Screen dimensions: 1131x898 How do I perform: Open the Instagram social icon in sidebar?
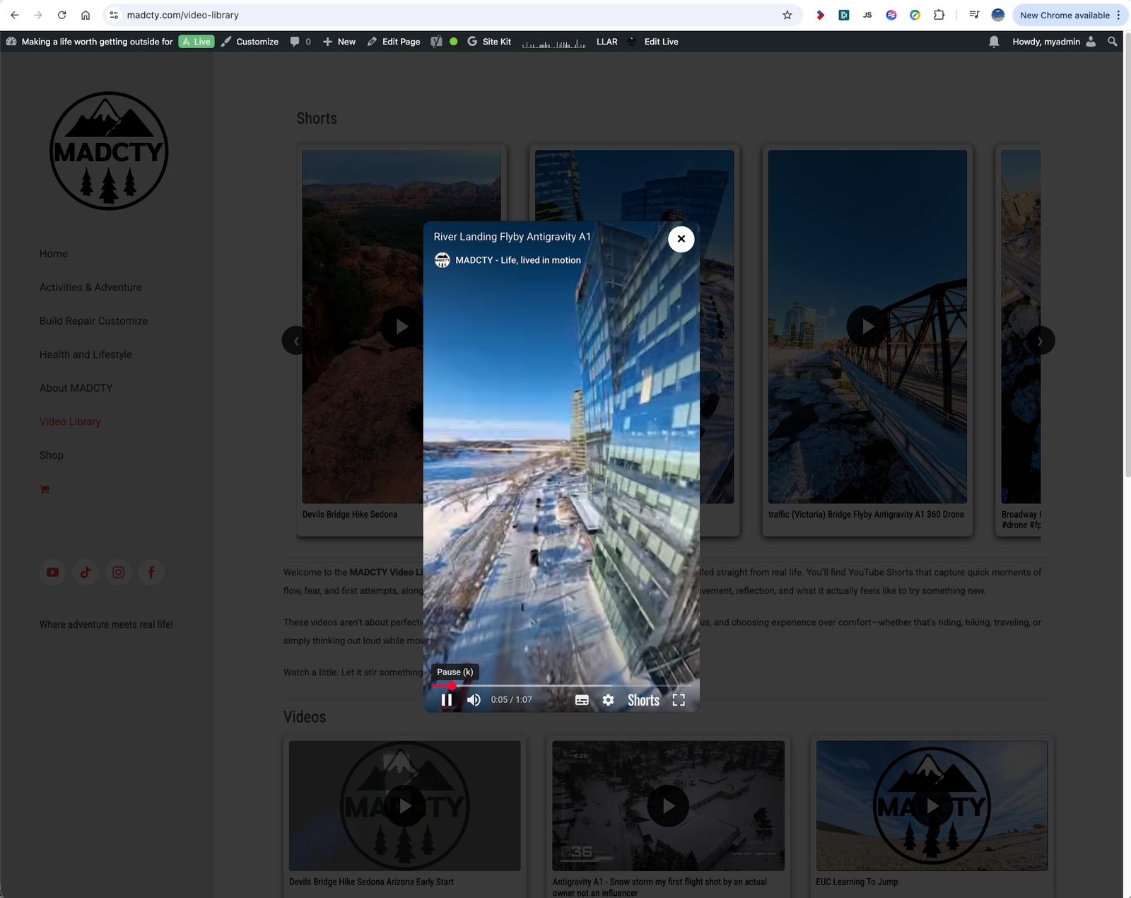pos(119,572)
